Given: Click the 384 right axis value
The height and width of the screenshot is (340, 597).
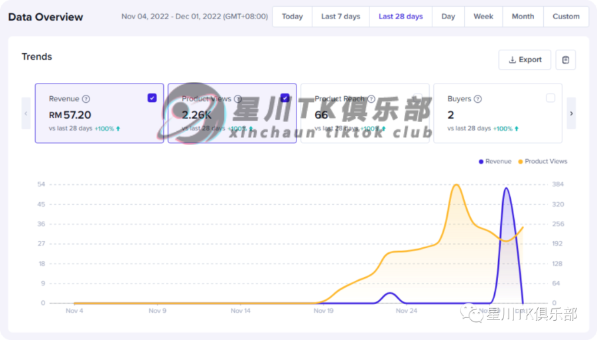Looking at the screenshot, I should [x=558, y=184].
